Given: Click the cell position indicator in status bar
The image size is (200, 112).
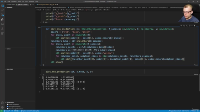Looking at the screenshot, I should tap(185, 111).
